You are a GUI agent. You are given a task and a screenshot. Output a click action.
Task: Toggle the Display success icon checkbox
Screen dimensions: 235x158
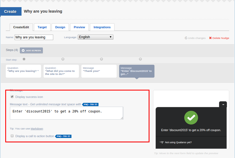tap(12, 97)
